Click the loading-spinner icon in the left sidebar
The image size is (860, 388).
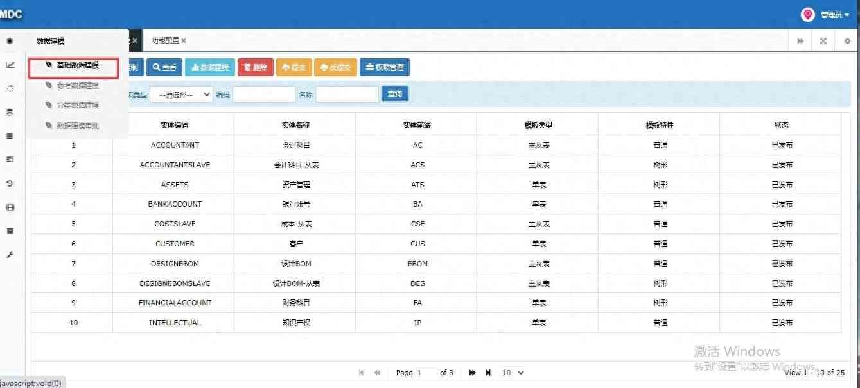point(10,89)
